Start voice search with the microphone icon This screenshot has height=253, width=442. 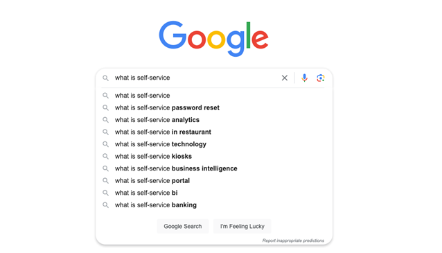pyautogui.click(x=304, y=78)
